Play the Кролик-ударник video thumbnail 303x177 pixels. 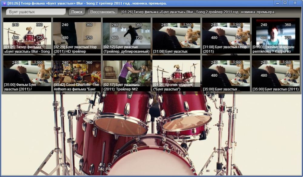[176, 73]
